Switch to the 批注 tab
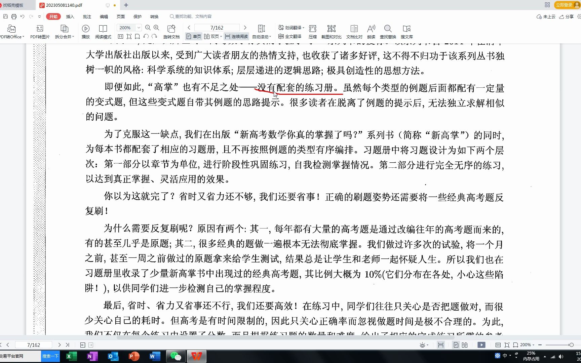 87,16
